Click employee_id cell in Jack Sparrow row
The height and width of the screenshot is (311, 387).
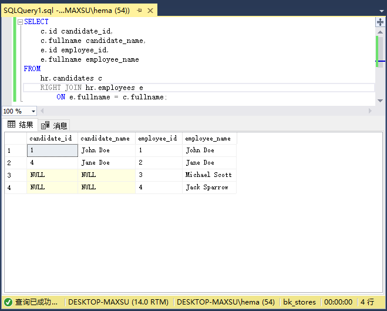click(x=159, y=188)
